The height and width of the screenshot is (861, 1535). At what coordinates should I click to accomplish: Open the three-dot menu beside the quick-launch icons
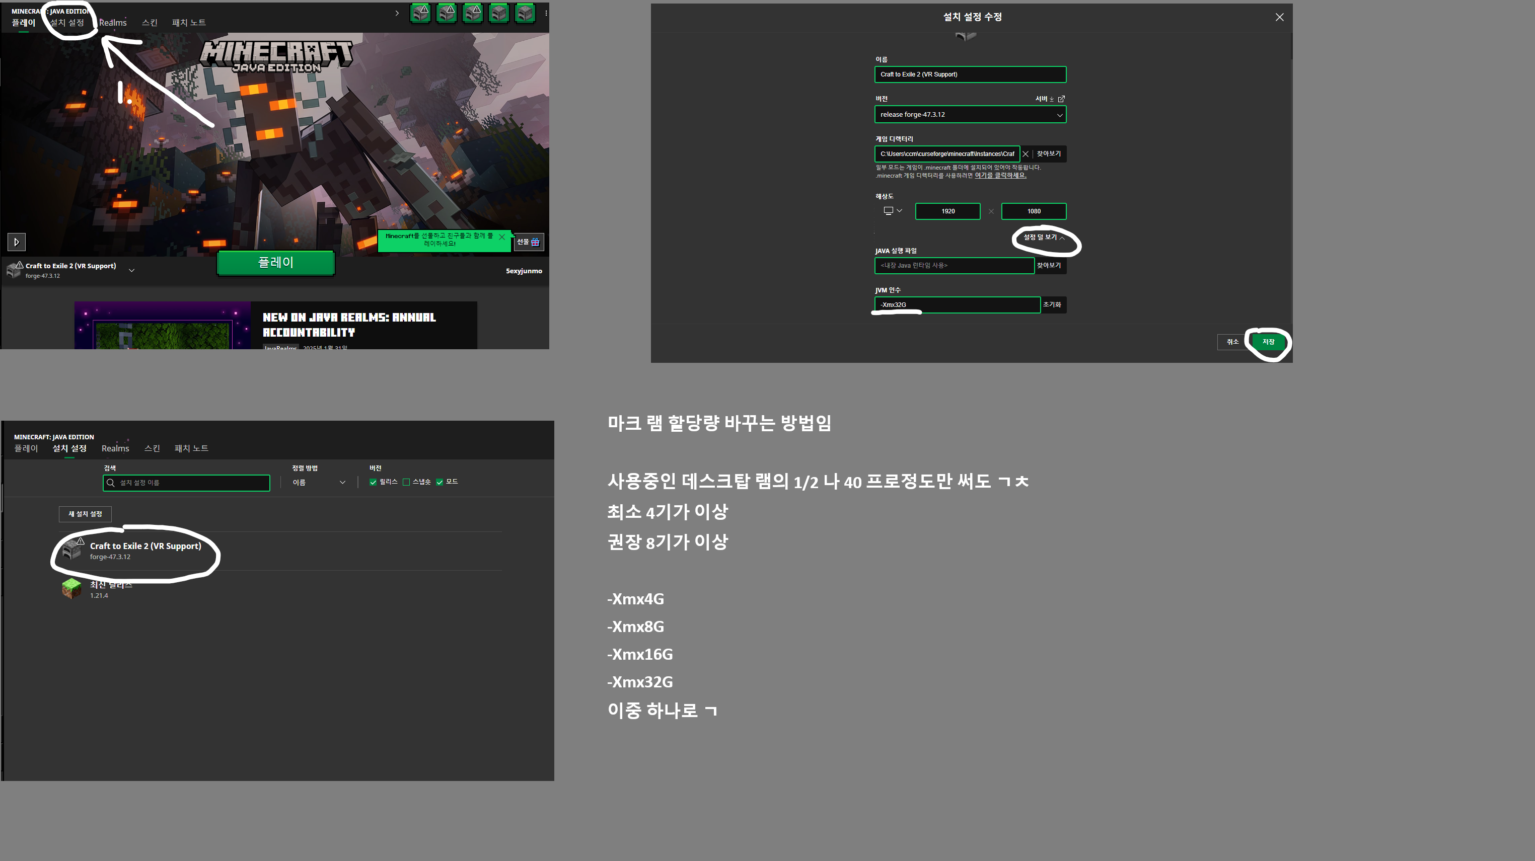point(546,13)
